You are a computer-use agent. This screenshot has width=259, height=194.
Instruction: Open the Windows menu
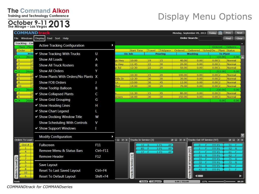pos(27,38)
